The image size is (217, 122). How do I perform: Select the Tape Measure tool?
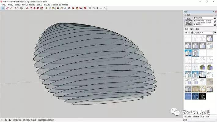coord(46,8)
